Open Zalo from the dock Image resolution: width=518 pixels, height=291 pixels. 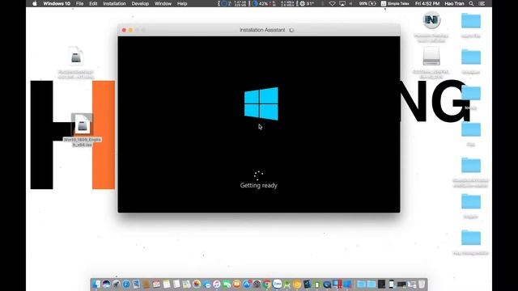click(x=277, y=284)
